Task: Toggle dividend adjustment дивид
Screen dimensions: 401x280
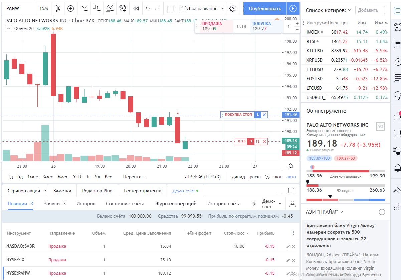Action: (238, 177)
